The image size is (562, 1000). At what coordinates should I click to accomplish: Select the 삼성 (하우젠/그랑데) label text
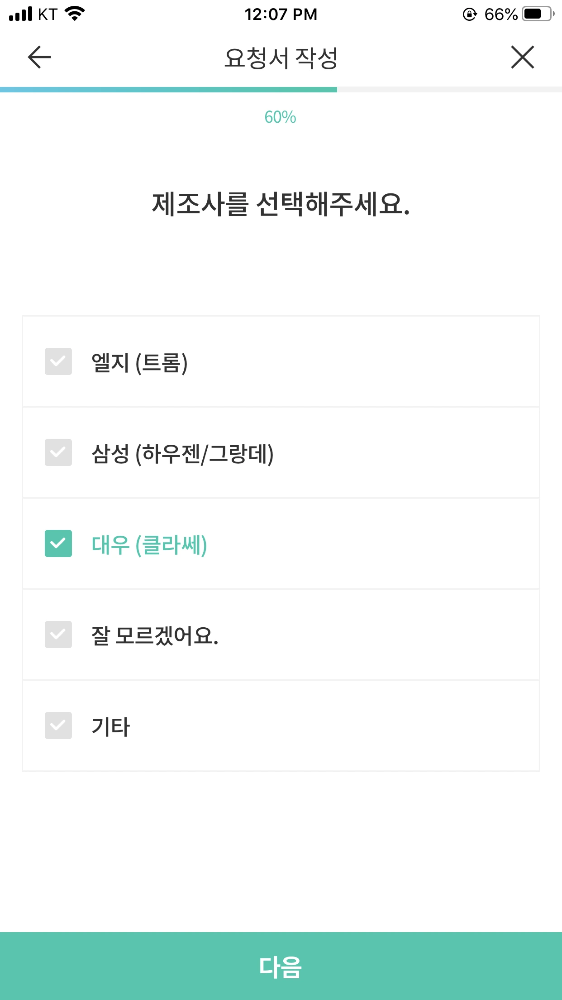[182, 454]
